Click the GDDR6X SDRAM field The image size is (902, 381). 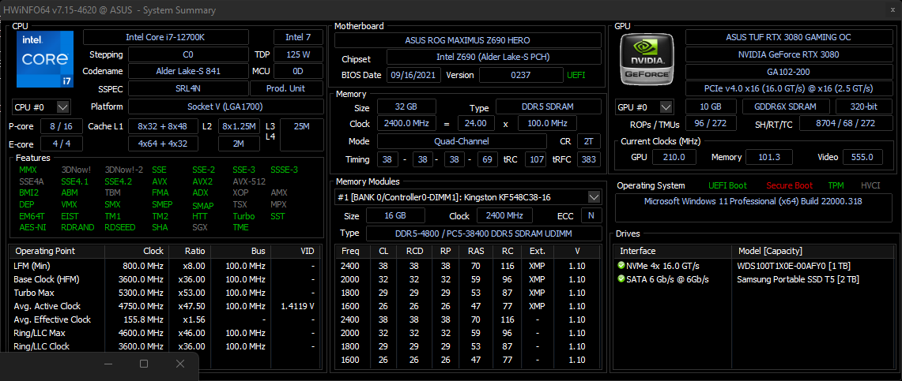pos(786,106)
